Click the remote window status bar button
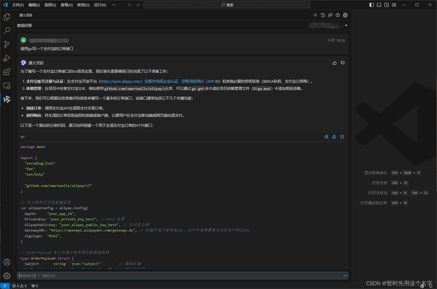The width and height of the screenshot is (437, 289). point(5,286)
